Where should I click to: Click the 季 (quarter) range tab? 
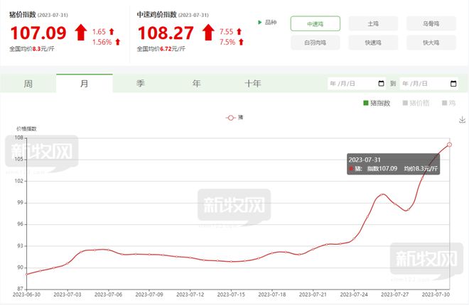[141, 84]
